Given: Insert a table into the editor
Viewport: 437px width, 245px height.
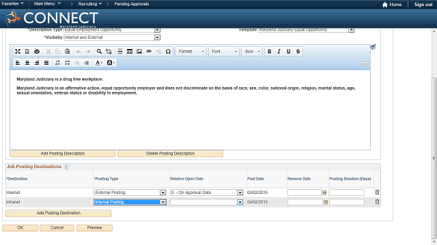Looking at the screenshot, I should coord(130,52).
